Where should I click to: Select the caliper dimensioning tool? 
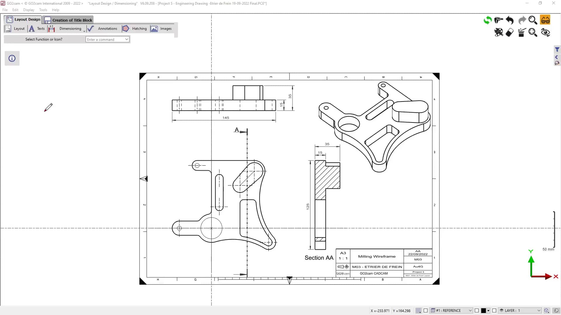(x=499, y=20)
